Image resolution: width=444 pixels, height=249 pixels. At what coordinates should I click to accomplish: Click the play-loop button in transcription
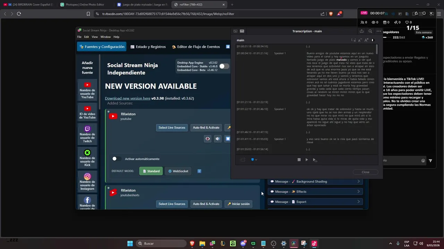coord(315,160)
